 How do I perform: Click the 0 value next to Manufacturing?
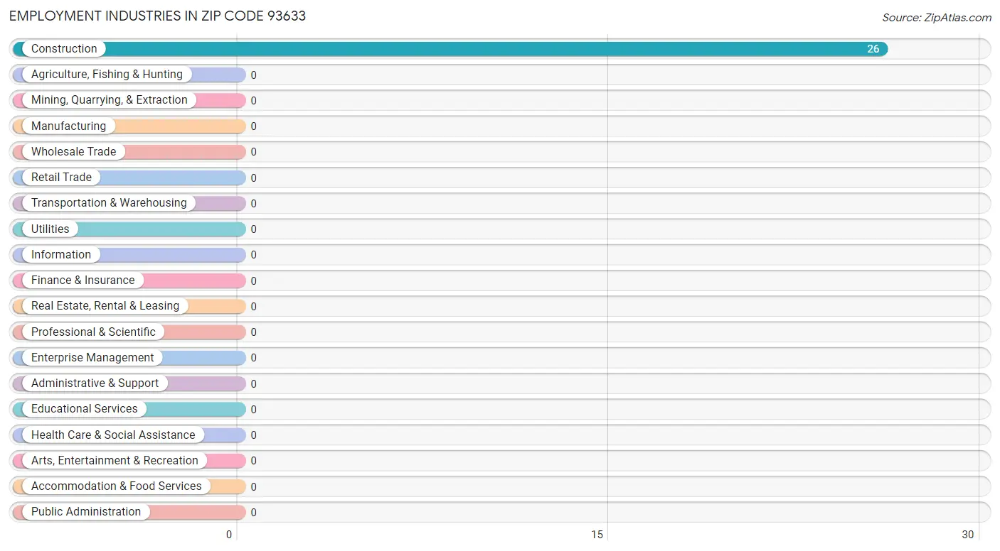(253, 126)
